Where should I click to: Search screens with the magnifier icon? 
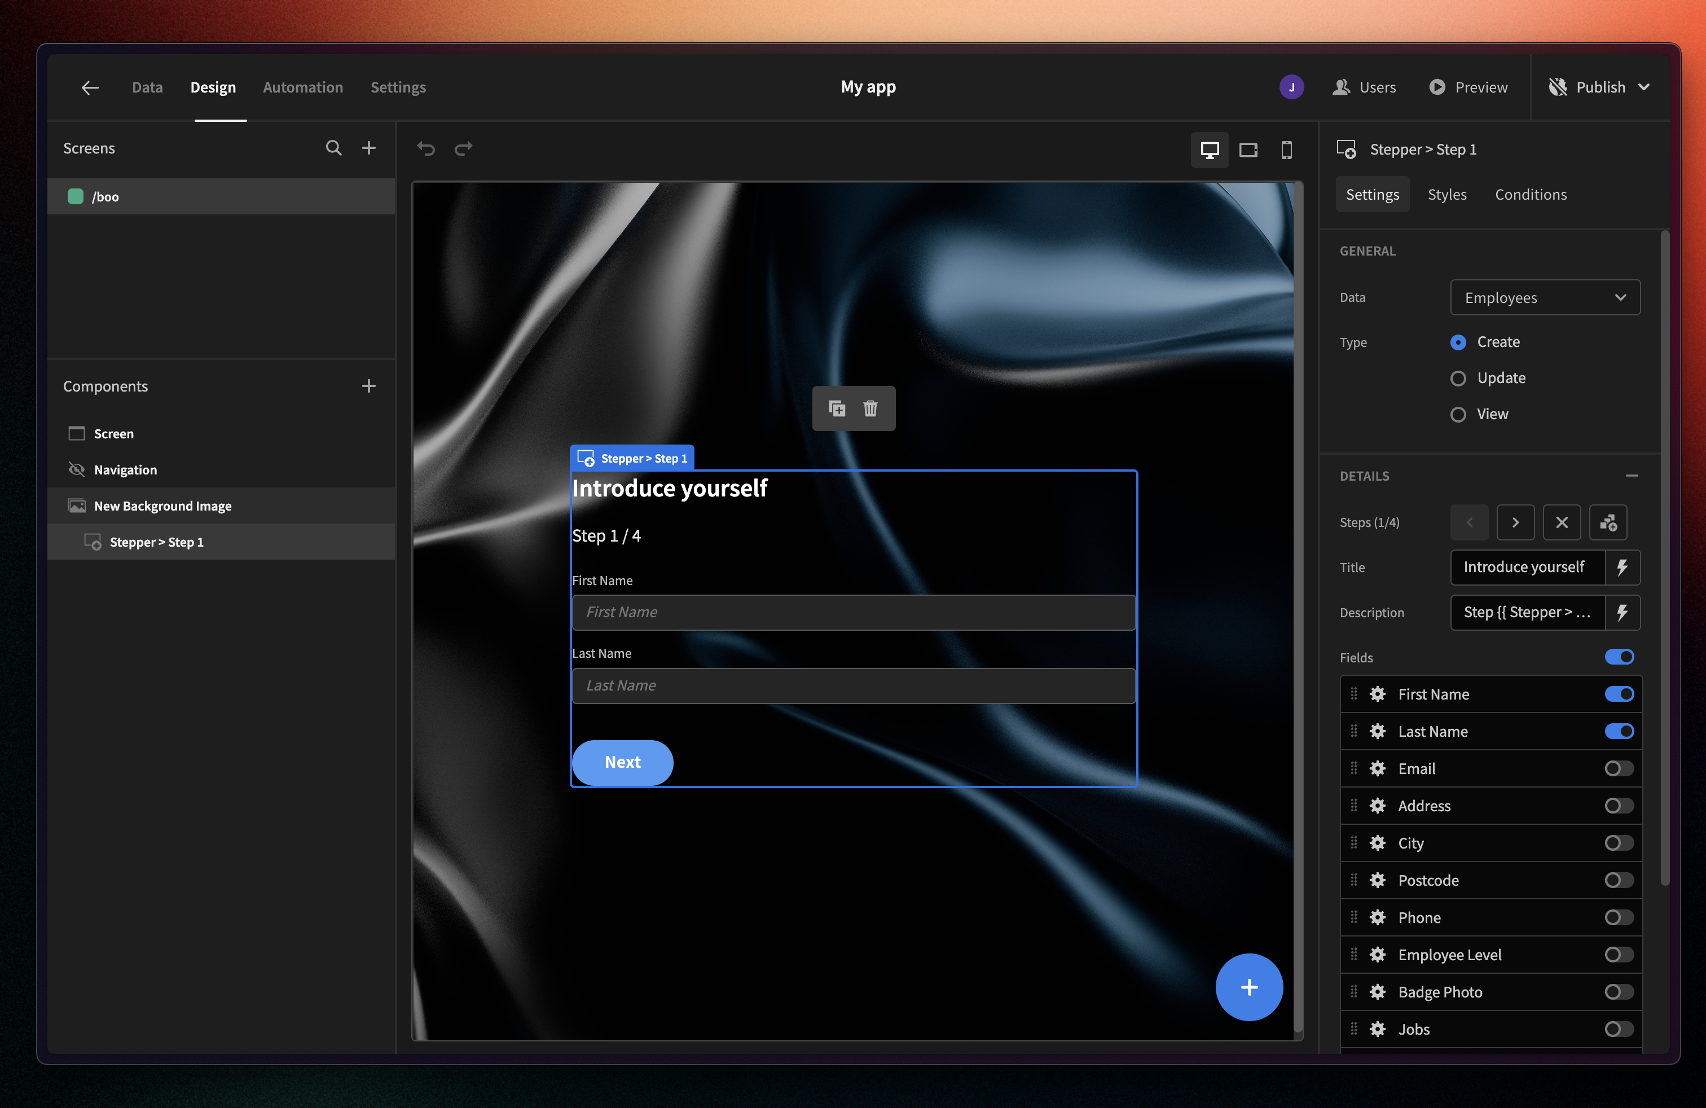pyautogui.click(x=333, y=148)
